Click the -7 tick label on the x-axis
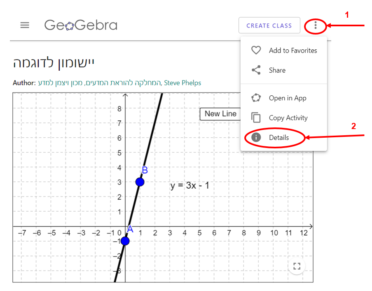372x291 pixels. [22, 233]
